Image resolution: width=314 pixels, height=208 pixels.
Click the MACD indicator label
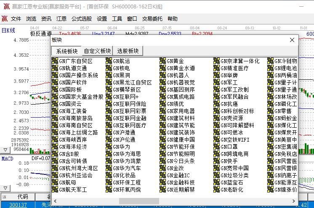tap(8, 159)
